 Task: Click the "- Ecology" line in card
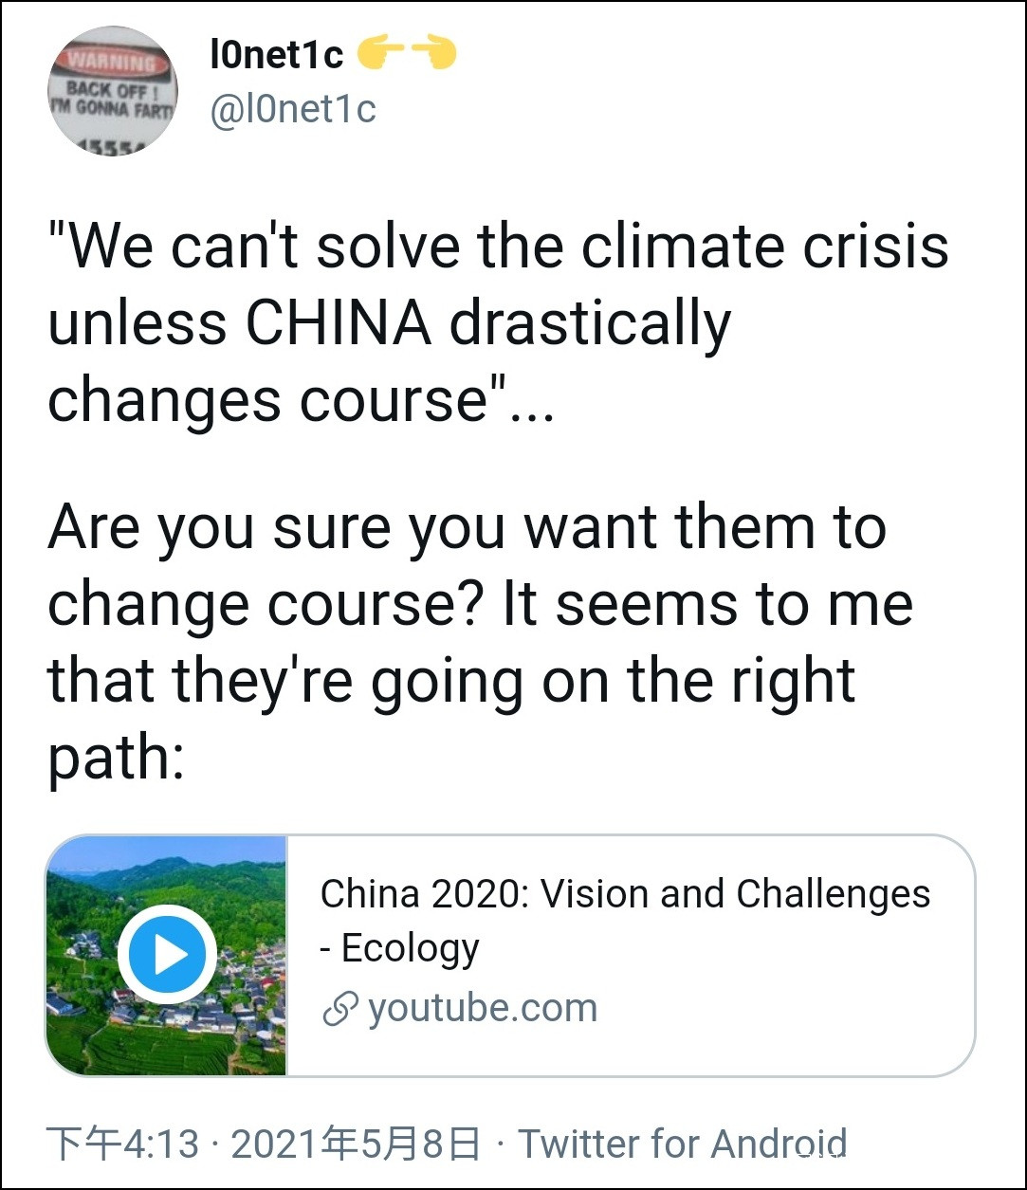click(x=399, y=948)
